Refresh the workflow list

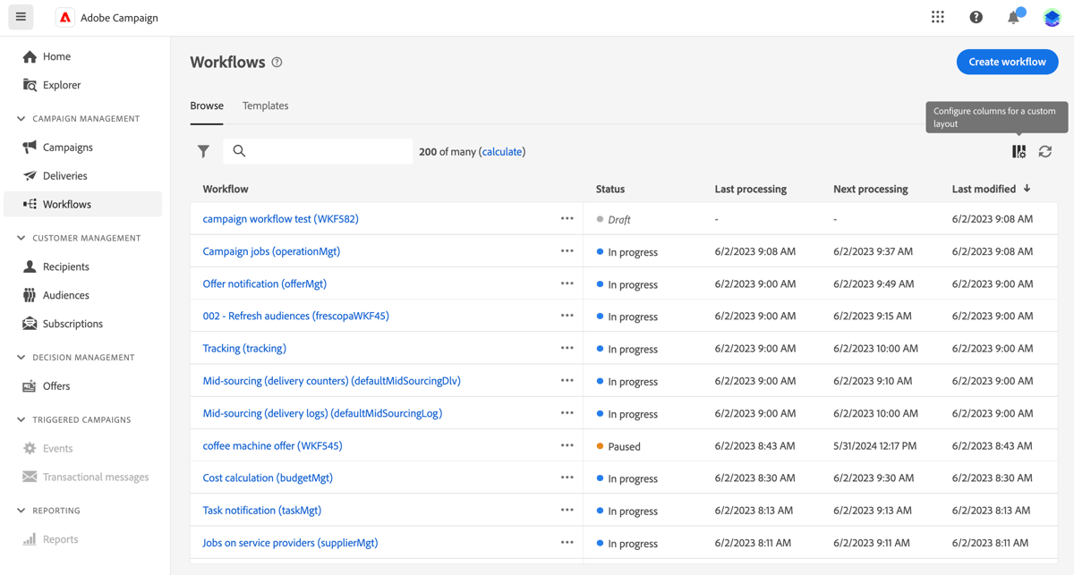tap(1044, 151)
